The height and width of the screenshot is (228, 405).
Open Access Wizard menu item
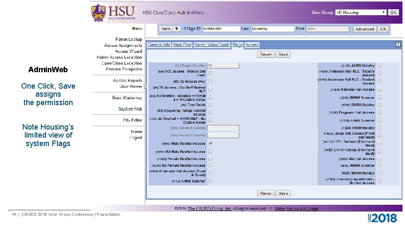pyautogui.click(x=128, y=51)
